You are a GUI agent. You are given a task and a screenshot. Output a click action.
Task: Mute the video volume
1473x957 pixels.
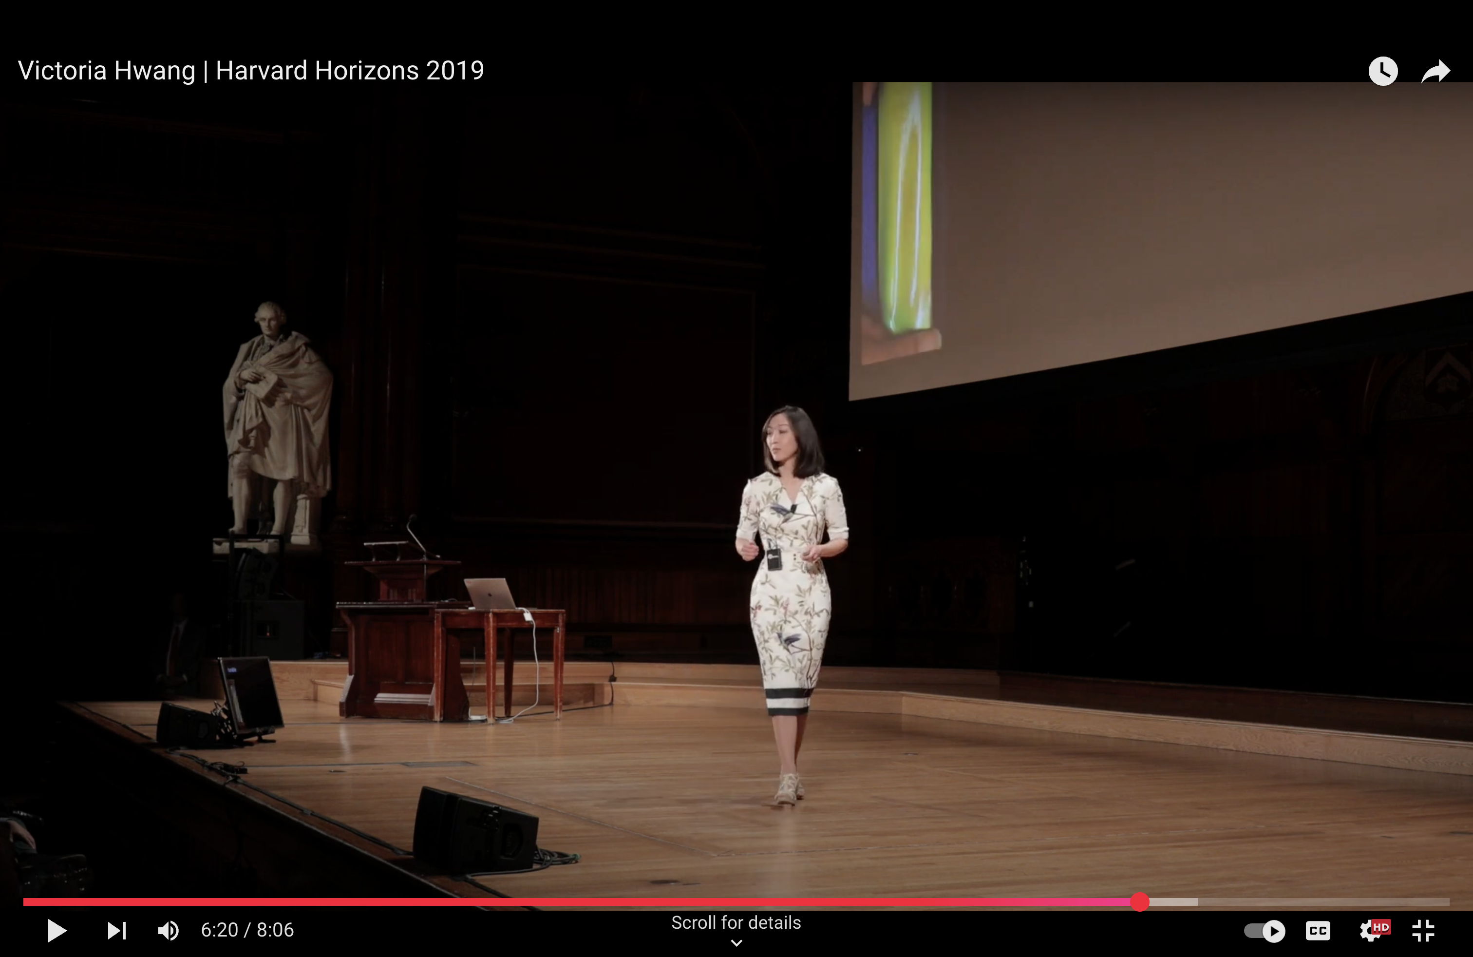(169, 930)
